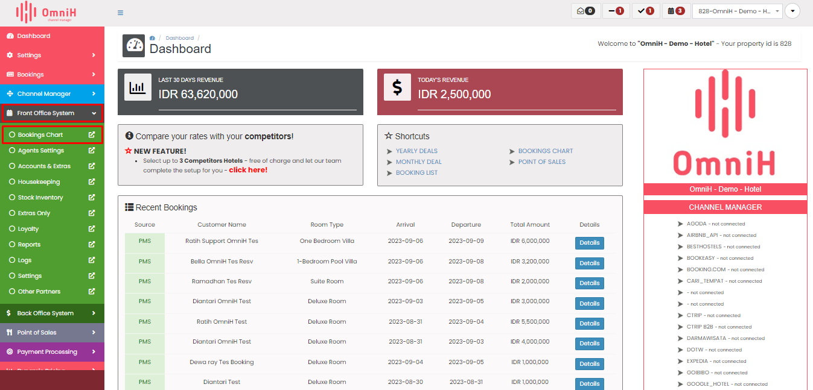Image resolution: width=813 pixels, height=390 pixels.
Task: Open the MONTHLY DEAL shortcut
Action: click(x=419, y=162)
